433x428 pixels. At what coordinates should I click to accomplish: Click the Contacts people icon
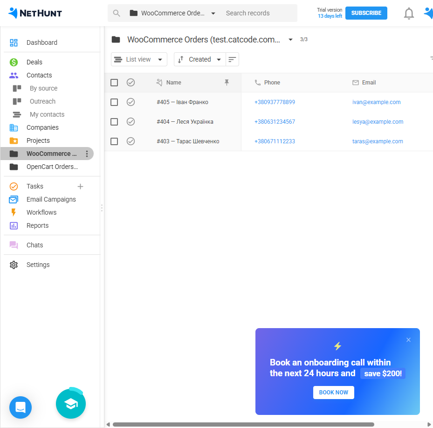coord(14,75)
